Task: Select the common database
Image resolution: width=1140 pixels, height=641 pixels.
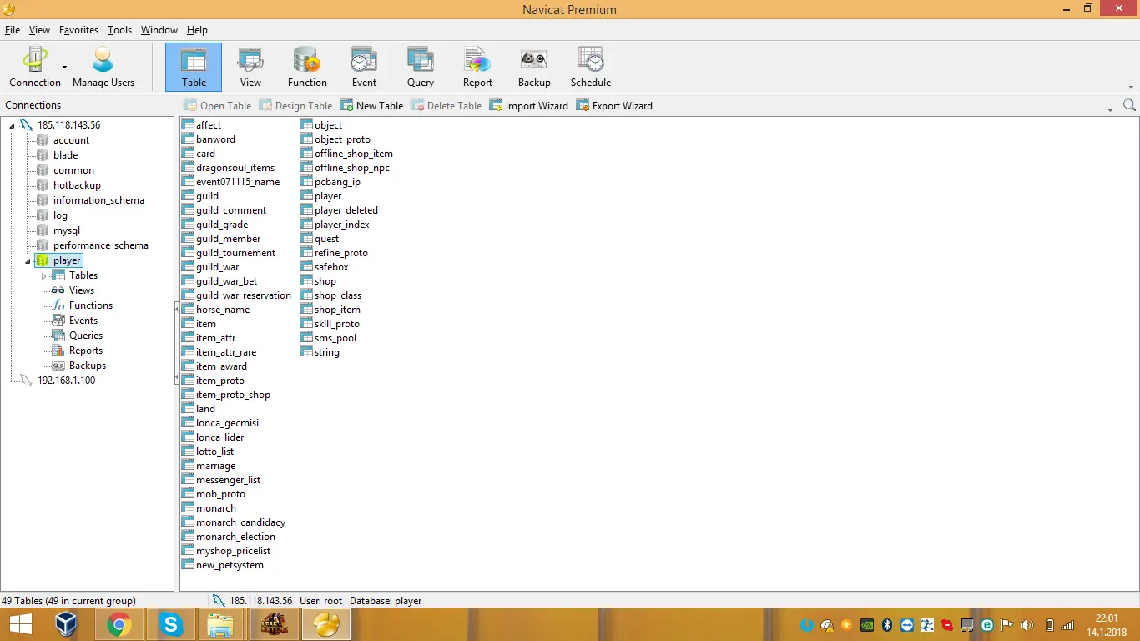Action: 73,170
